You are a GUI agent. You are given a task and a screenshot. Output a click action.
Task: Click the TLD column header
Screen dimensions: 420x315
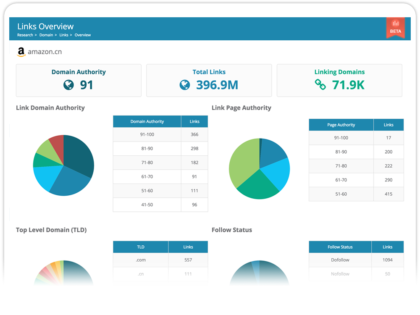tap(141, 247)
